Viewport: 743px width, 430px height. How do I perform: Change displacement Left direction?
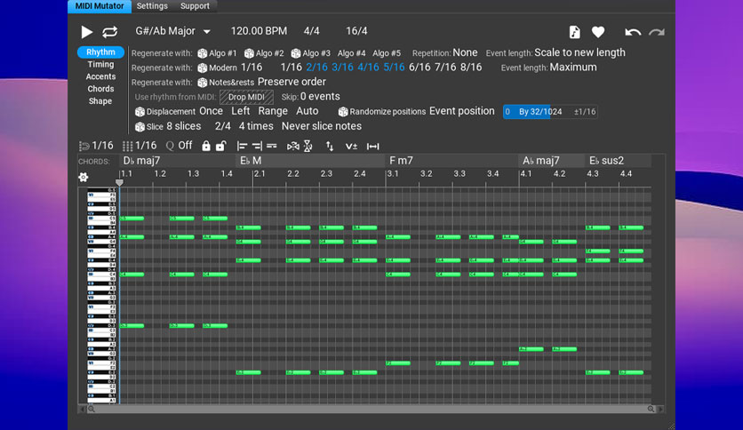(x=240, y=111)
